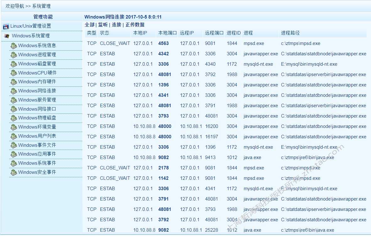The image size is (371, 237).
Task: View Windows安全事件 log
Action: pos(37,172)
